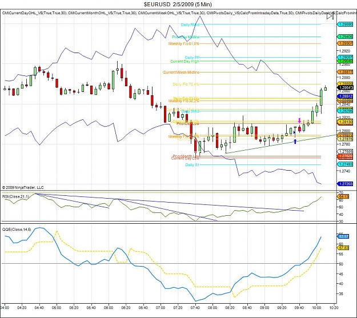This screenshot has height=318, width=357.
Task: Click the blue QQE value marker 63.67
Action: 344,236
